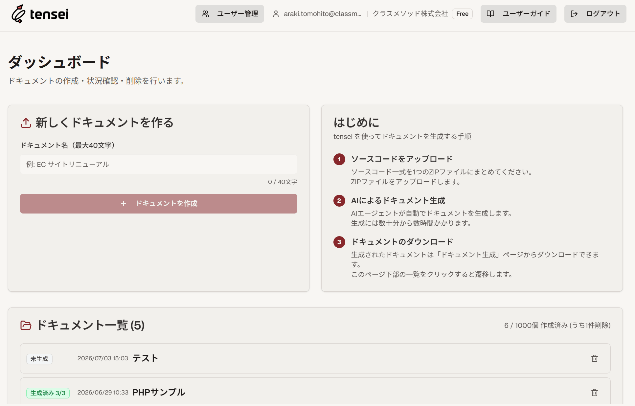Click the tensei logo
The height and width of the screenshot is (406, 635).
(x=40, y=14)
